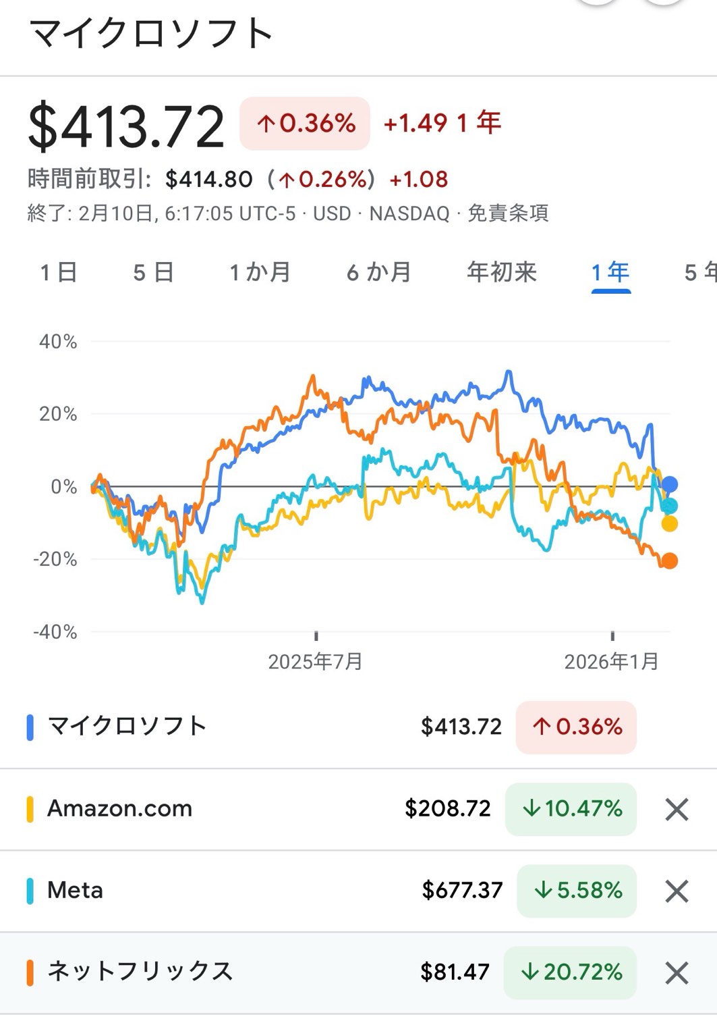Remove Meta from comparison
The width and height of the screenshot is (717, 1017).
pos(677,891)
